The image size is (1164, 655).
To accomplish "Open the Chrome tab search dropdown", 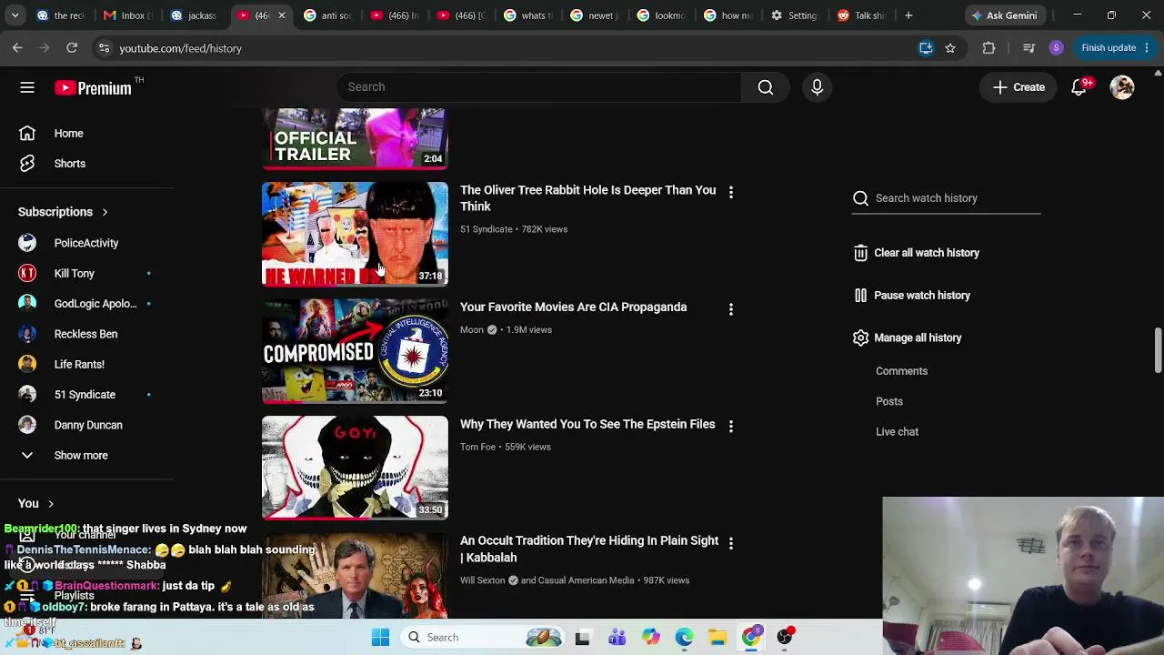I will coord(15,15).
